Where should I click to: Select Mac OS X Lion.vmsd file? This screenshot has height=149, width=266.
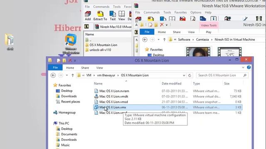tap(168, 102)
